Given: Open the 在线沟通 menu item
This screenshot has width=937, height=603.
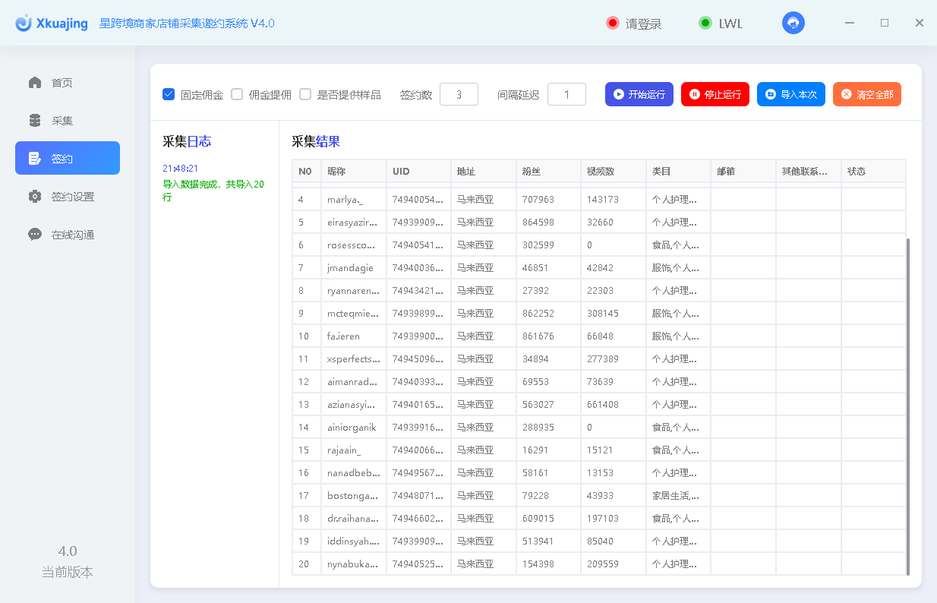Looking at the screenshot, I should coord(68,235).
